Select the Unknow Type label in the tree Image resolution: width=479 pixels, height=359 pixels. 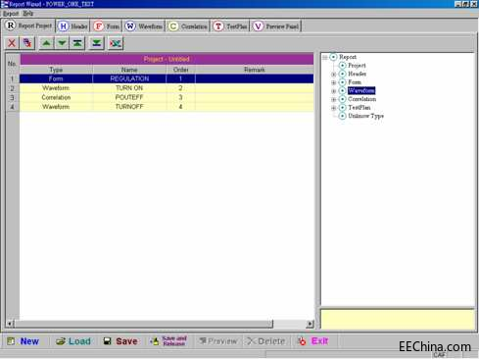[366, 116]
